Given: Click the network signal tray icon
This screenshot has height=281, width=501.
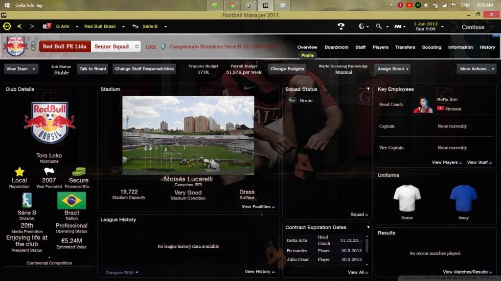Looking at the screenshot, I should pyautogui.click(x=444, y=5).
